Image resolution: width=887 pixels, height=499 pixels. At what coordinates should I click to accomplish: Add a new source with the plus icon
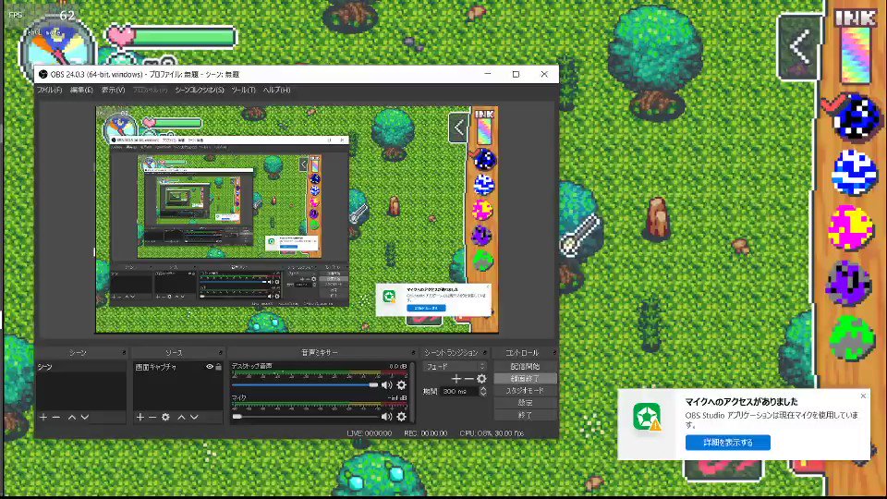140,417
